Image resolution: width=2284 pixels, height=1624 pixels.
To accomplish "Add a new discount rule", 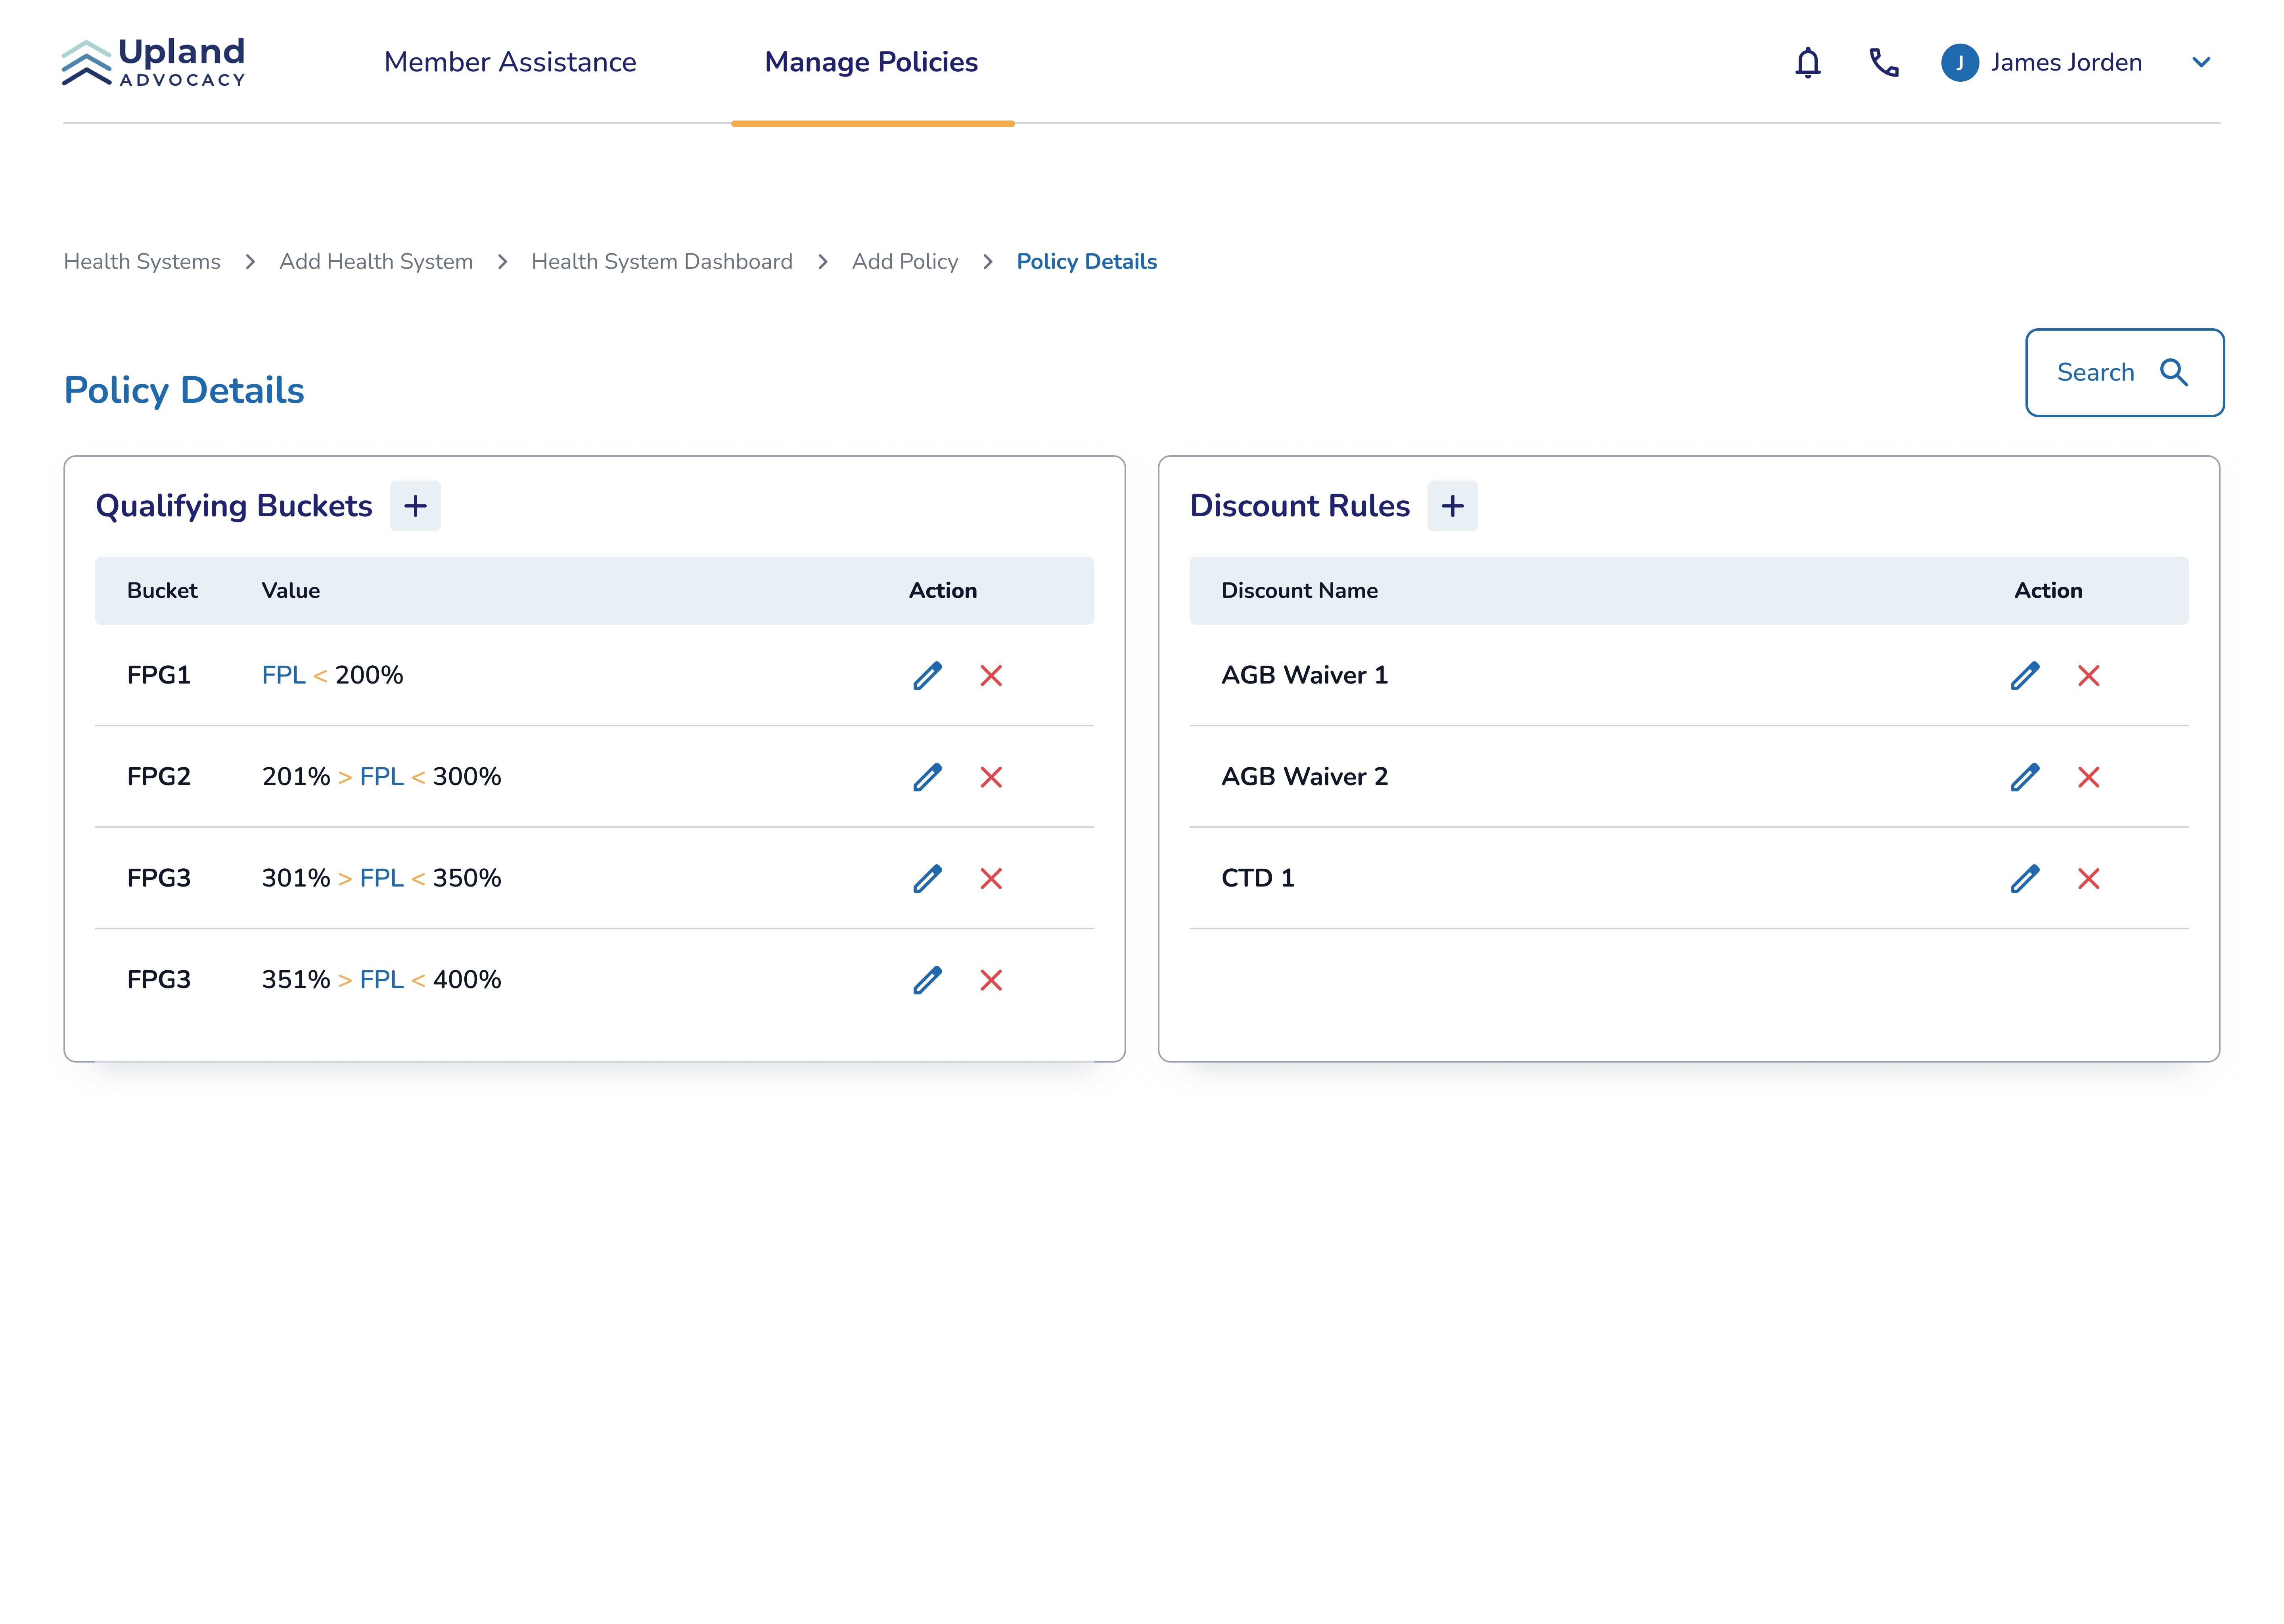I will (1452, 506).
